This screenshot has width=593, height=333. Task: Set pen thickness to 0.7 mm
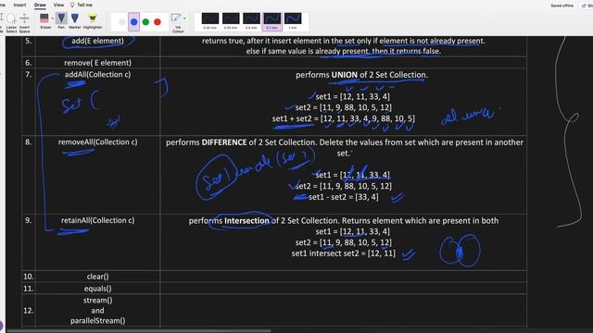(271, 21)
